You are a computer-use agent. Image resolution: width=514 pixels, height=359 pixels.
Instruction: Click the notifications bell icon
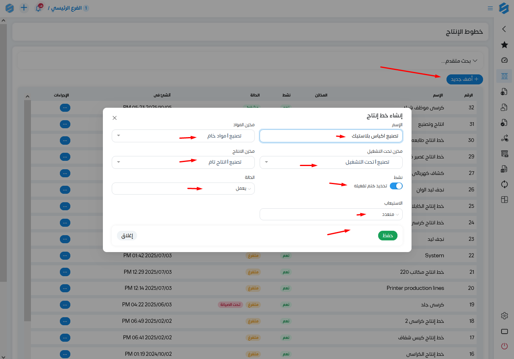point(39,8)
